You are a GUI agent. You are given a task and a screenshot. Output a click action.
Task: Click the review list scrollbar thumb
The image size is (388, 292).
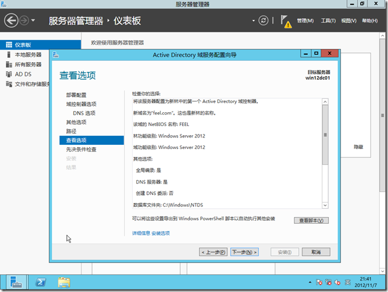click(325, 135)
